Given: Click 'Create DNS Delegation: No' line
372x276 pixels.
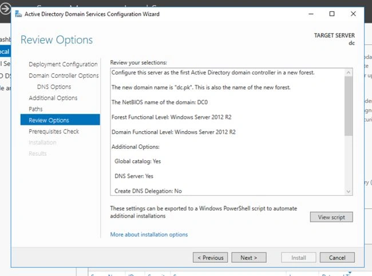Looking at the screenshot, I should (x=148, y=191).
